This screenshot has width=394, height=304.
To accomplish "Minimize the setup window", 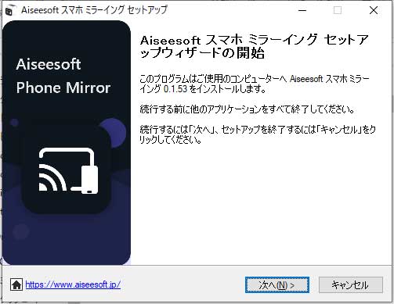I will (302, 10).
